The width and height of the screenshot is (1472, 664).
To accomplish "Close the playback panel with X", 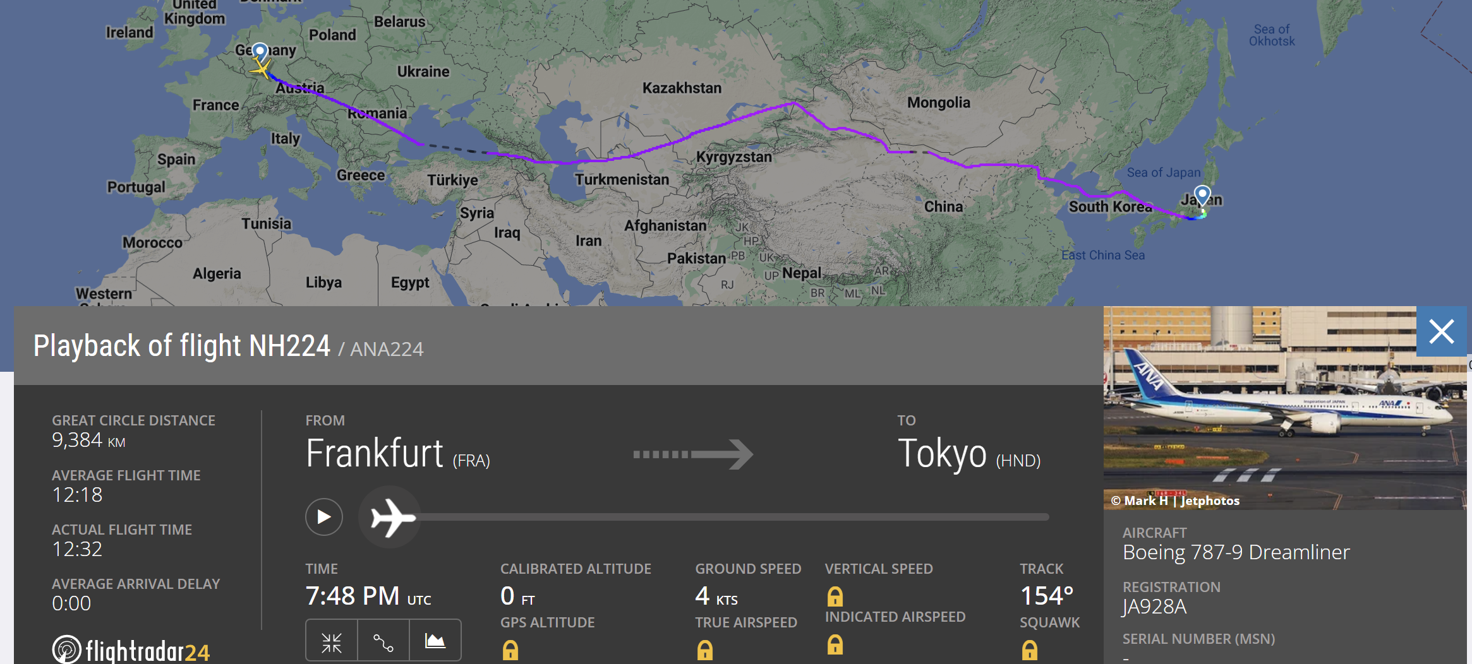I will pyautogui.click(x=1442, y=331).
